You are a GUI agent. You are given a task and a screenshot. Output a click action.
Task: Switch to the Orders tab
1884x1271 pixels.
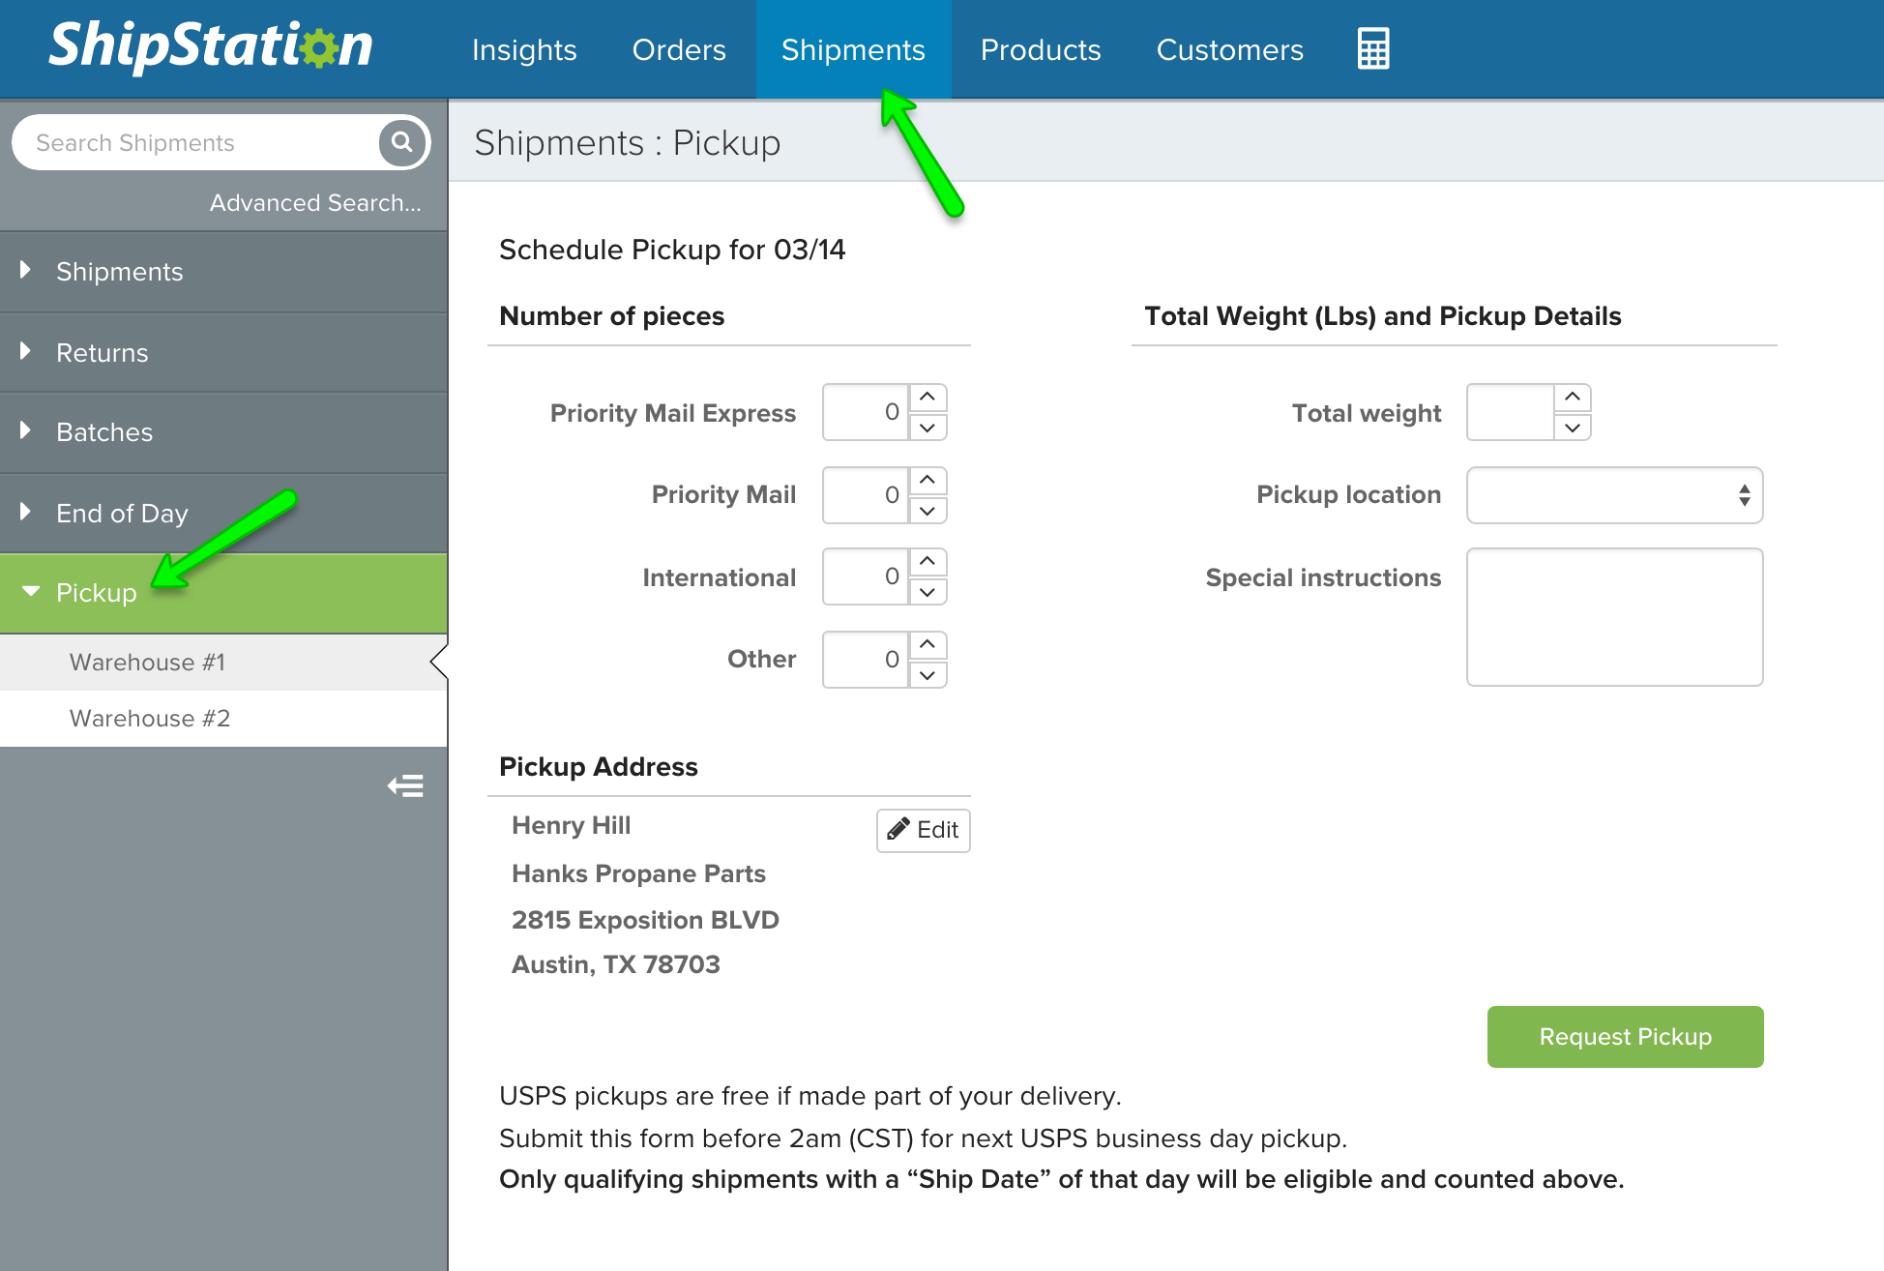pyautogui.click(x=678, y=49)
